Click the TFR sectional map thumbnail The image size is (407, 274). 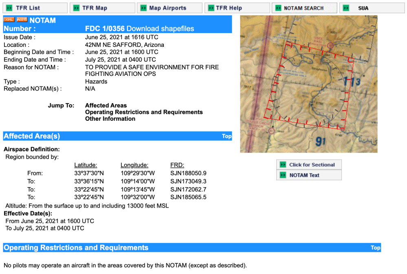[308, 84]
